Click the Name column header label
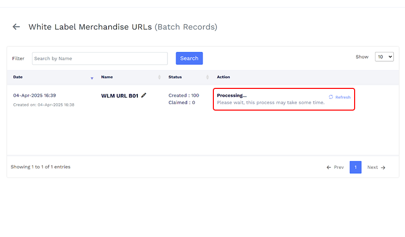 pos(107,77)
